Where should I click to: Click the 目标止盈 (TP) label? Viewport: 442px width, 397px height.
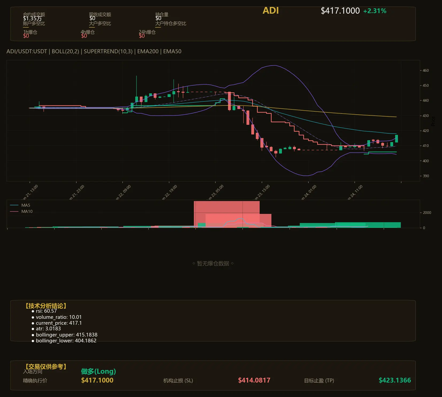coord(319,380)
